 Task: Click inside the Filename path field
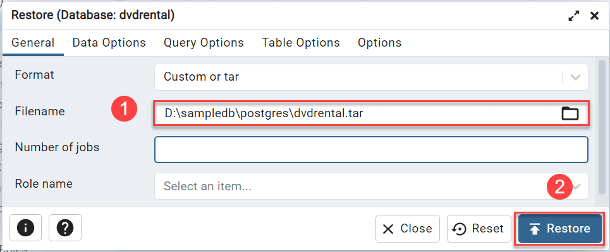click(354, 113)
